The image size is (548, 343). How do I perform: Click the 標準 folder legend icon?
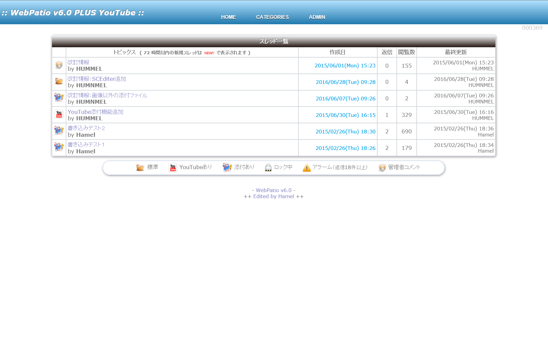[x=140, y=167]
